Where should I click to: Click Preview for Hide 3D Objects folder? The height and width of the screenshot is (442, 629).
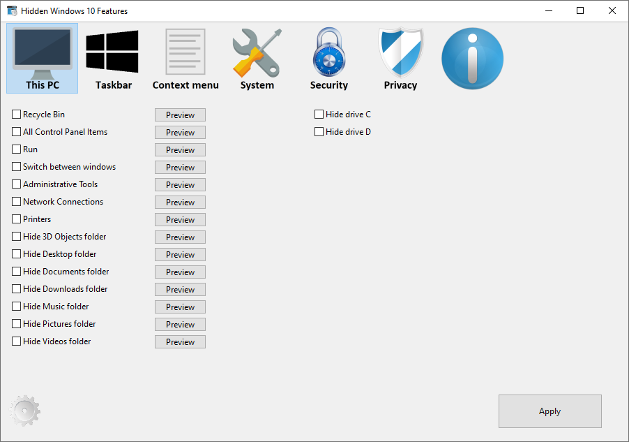coord(180,237)
